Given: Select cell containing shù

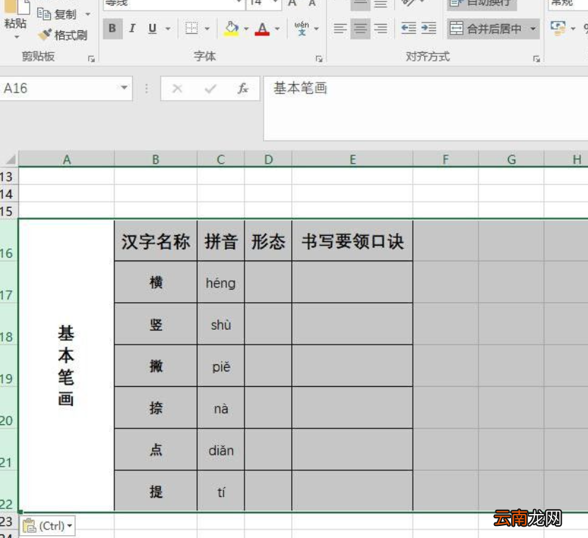Looking at the screenshot, I should click(x=221, y=324).
